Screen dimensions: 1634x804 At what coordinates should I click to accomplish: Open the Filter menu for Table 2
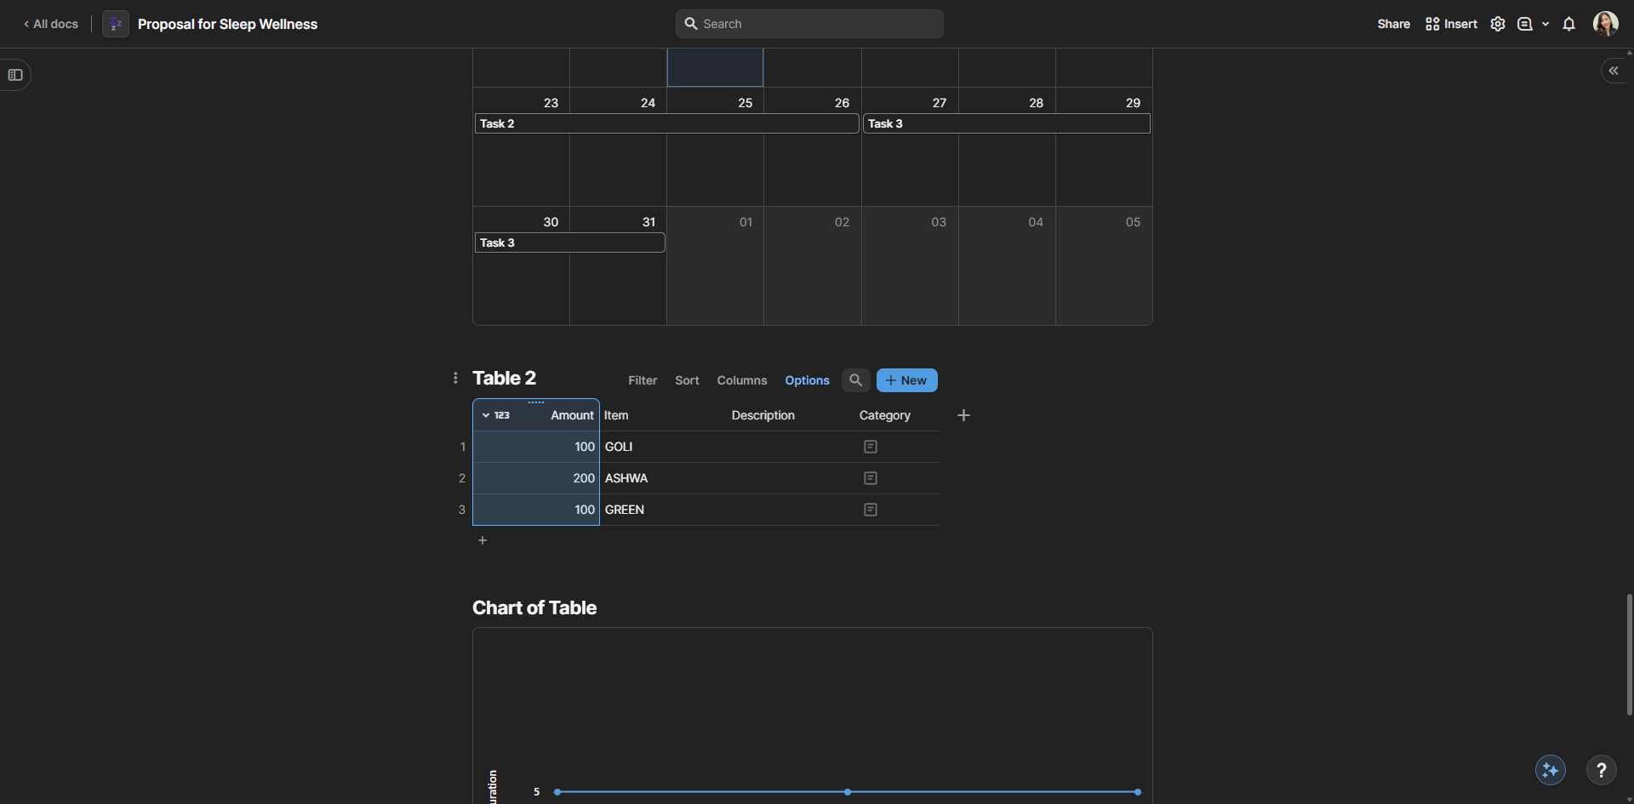(x=643, y=380)
